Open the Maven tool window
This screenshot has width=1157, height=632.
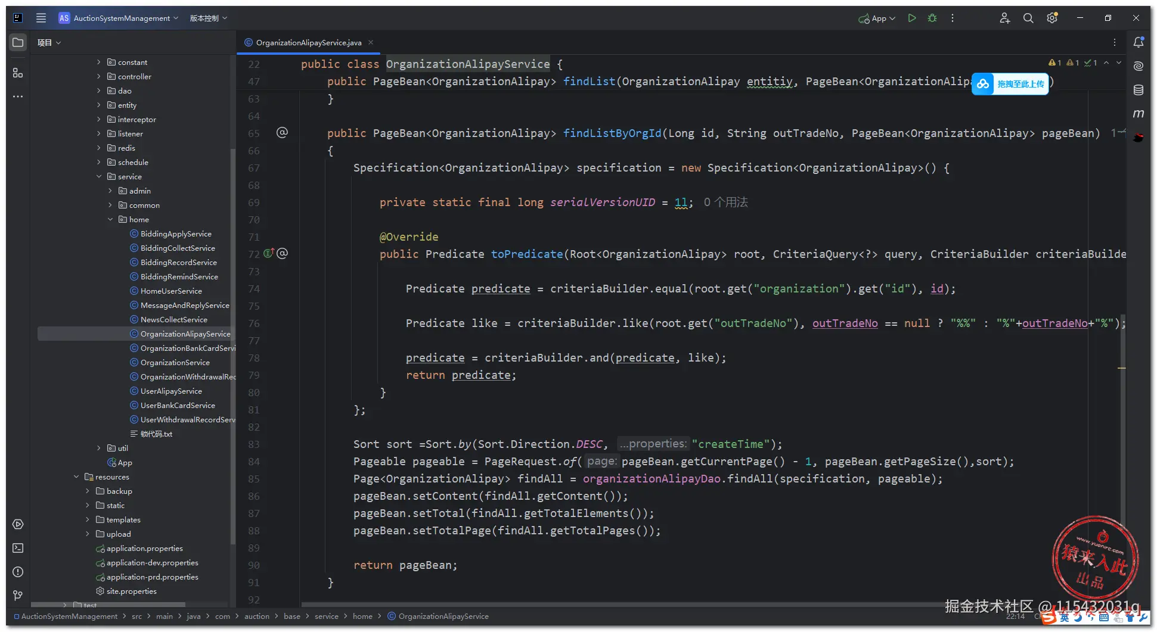pyautogui.click(x=1139, y=113)
